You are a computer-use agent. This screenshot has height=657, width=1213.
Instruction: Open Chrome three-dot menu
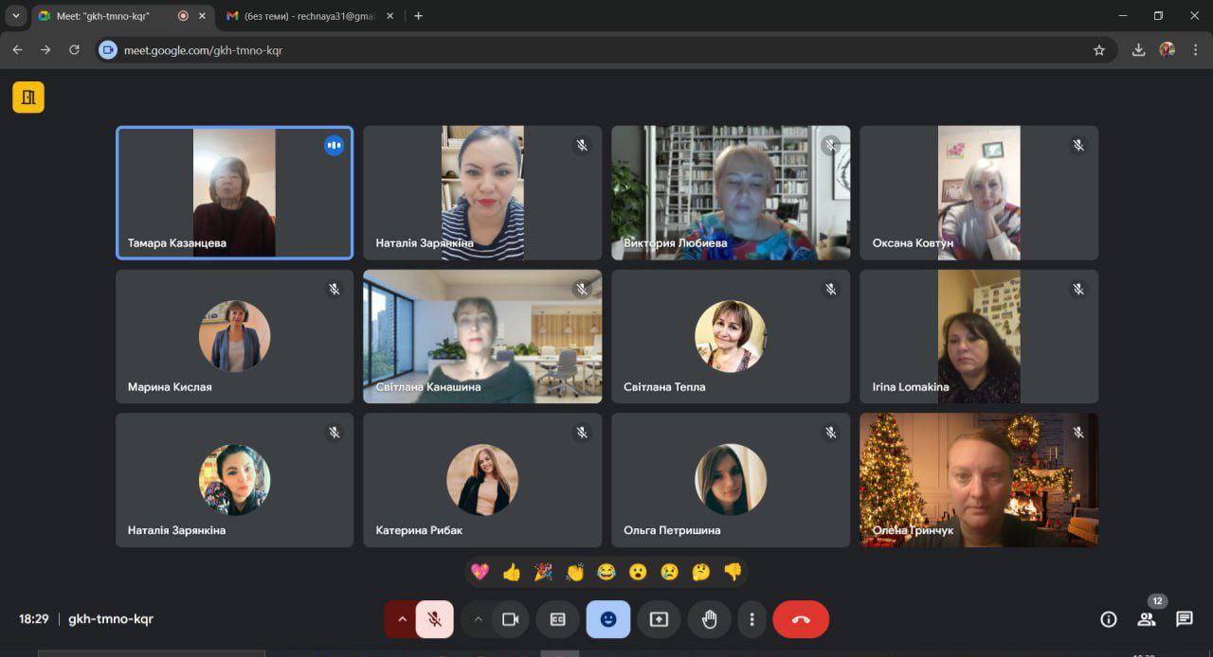point(1196,50)
